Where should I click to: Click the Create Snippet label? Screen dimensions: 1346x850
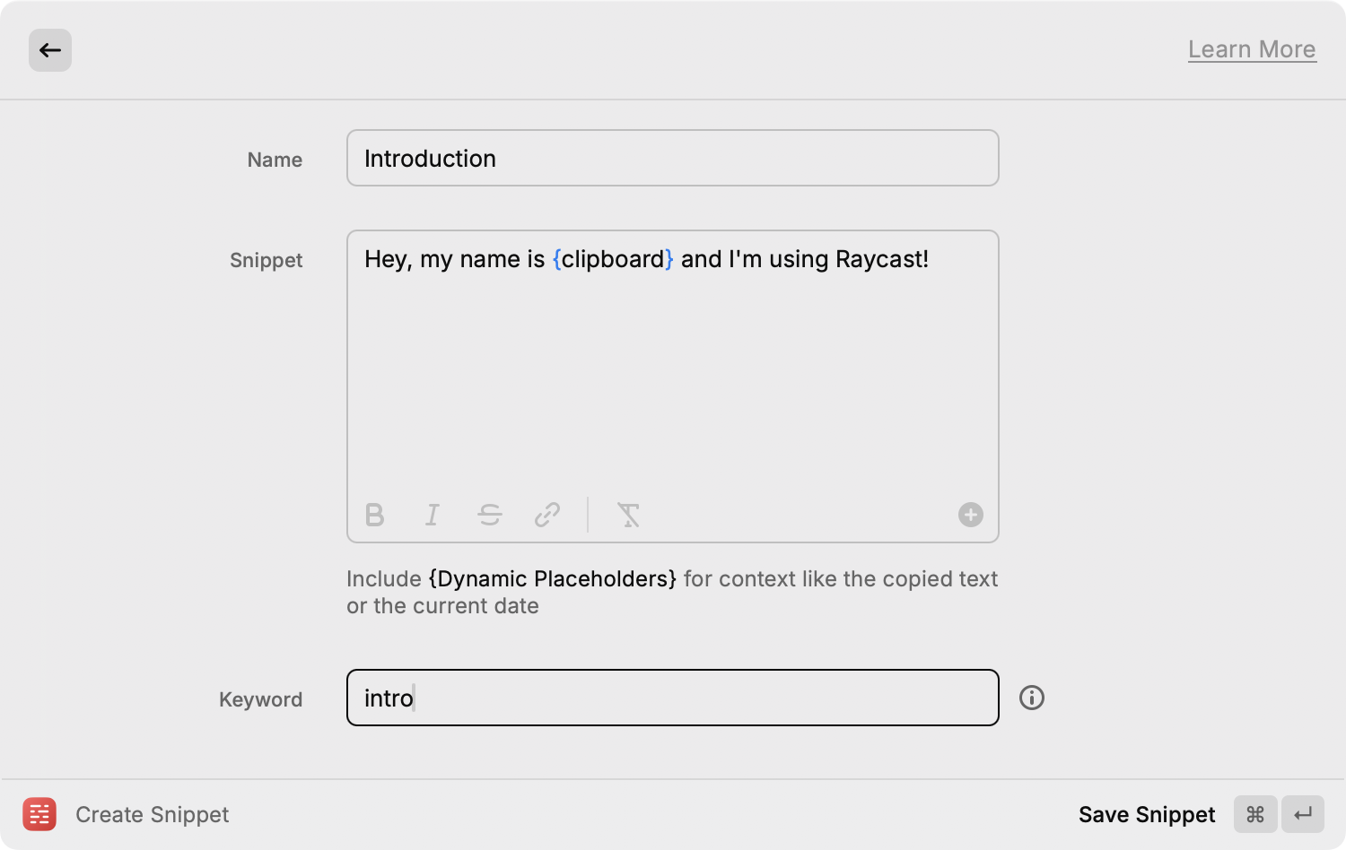coord(152,814)
